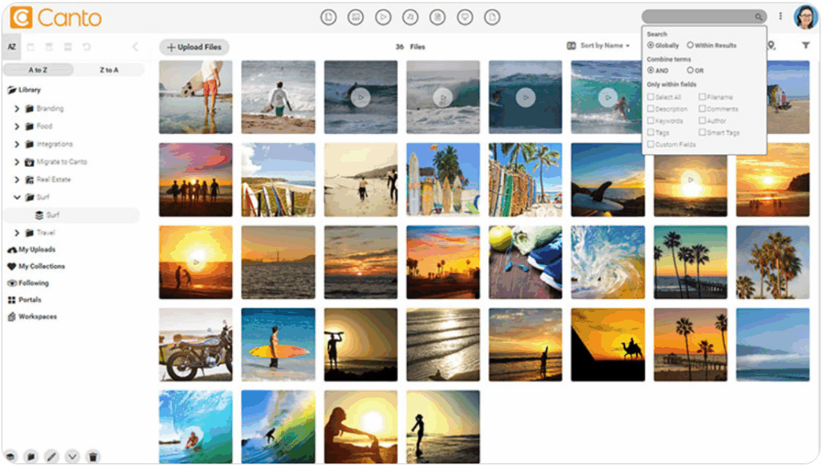Image resolution: width=822 pixels, height=465 pixels.
Task: Select the Within Results radio button
Action: tap(690, 46)
